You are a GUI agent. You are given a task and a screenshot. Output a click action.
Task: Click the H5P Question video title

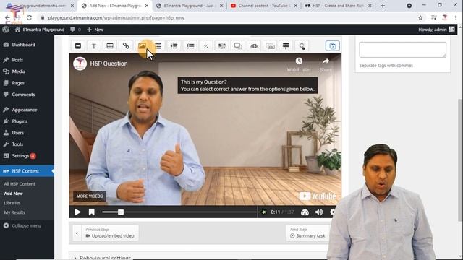(x=109, y=64)
